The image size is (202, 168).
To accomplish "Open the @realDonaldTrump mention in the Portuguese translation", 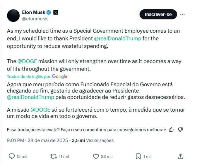I will pos(30,97).
